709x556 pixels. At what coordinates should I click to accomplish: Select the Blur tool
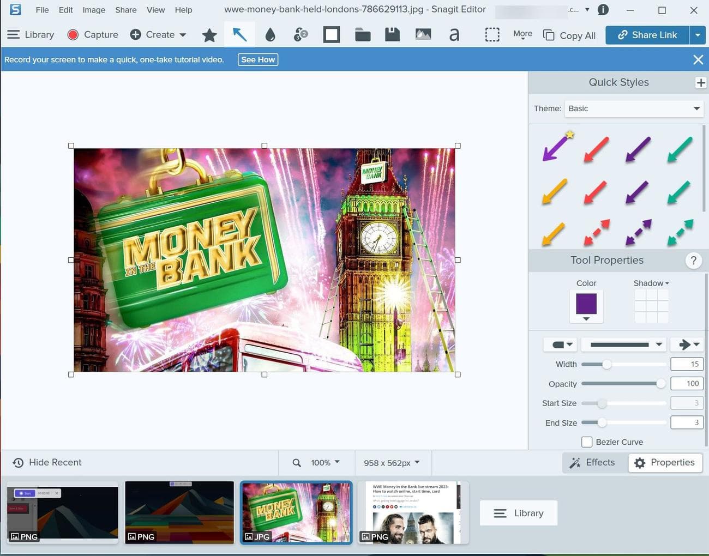(270, 34)
